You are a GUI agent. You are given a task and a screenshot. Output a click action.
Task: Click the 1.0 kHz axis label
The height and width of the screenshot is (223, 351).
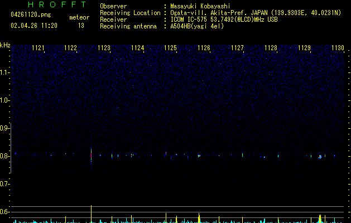tap(4, 100)
